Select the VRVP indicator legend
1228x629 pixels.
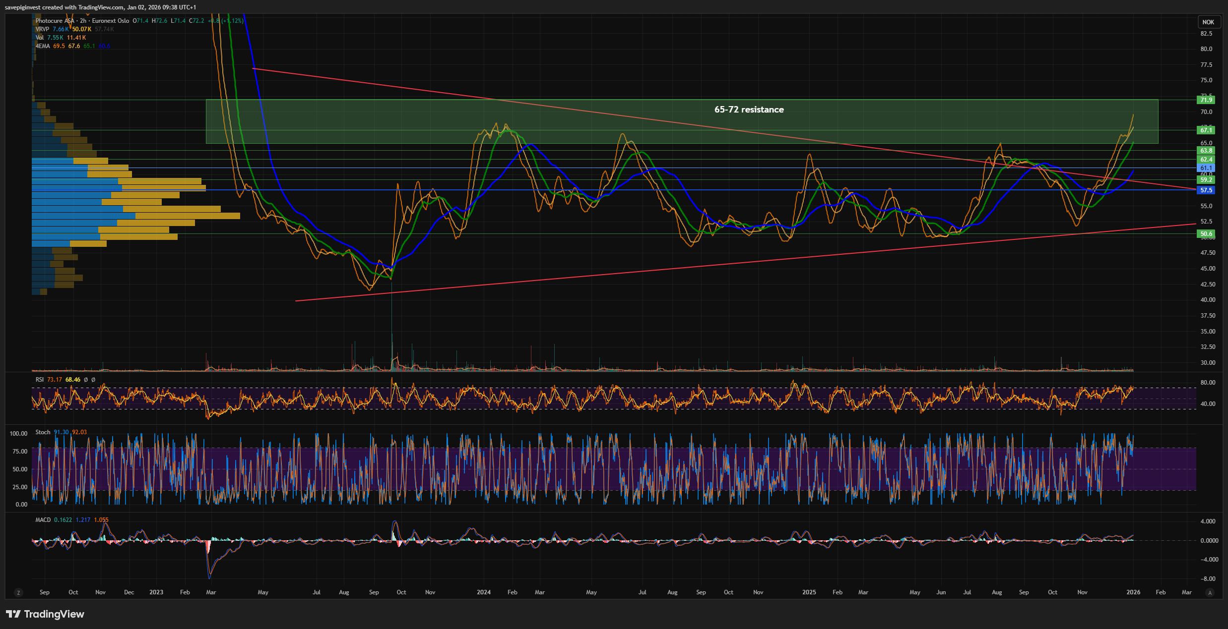(42, 29)
